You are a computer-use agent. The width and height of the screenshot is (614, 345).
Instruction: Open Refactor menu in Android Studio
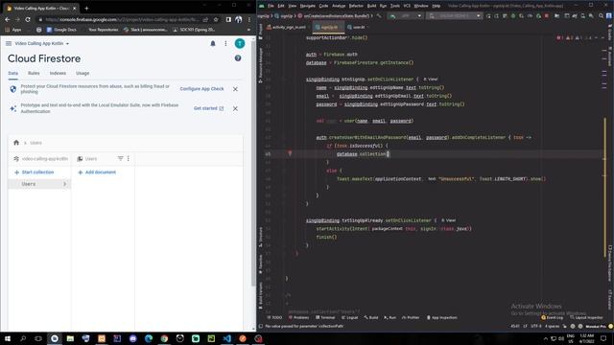point(356,6)
